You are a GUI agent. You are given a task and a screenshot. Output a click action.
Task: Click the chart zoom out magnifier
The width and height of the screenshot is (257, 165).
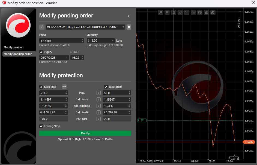coord(161,12)
